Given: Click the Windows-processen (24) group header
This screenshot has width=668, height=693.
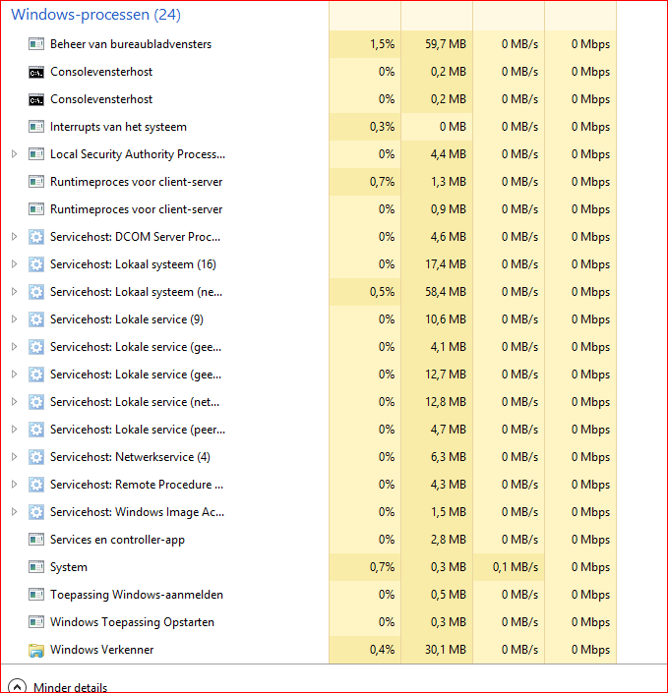Looking at the screenshot, I should (x=96, y=15).
